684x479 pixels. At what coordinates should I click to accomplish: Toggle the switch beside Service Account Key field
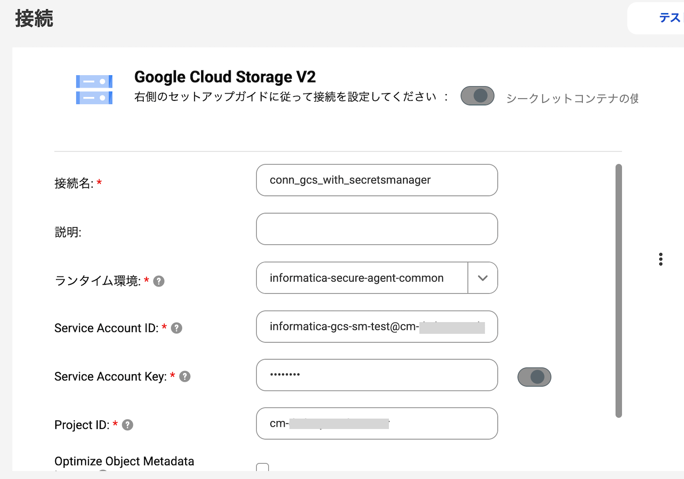point(534,377)
